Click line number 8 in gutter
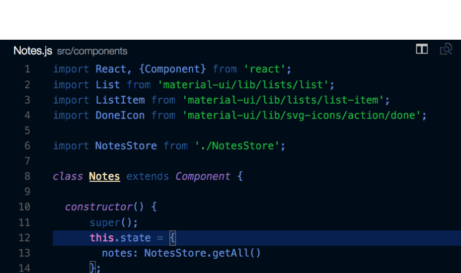The image size is (461, 273). tap(27, 176)
